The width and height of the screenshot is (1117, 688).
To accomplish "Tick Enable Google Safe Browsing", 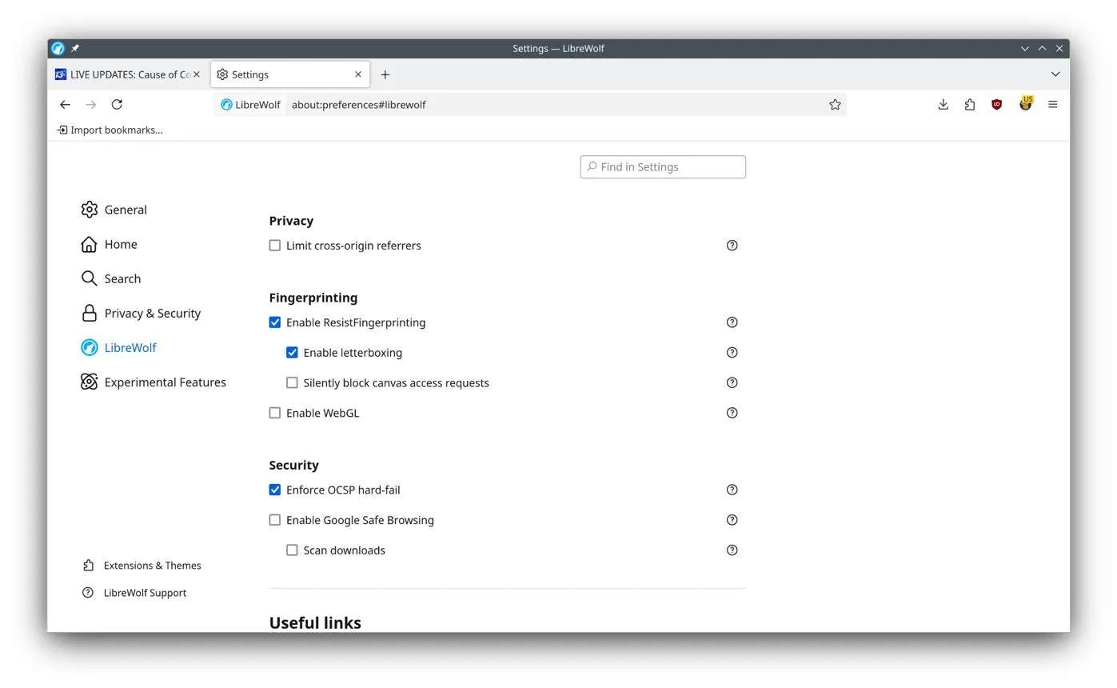I will pyautogui.click(x=275, y=520).
